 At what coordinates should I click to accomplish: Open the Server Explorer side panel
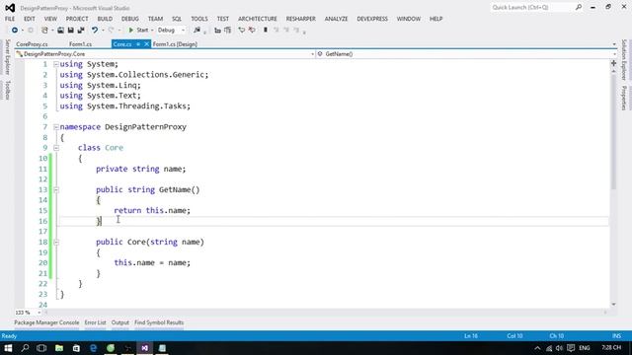[x=7, y=57]
